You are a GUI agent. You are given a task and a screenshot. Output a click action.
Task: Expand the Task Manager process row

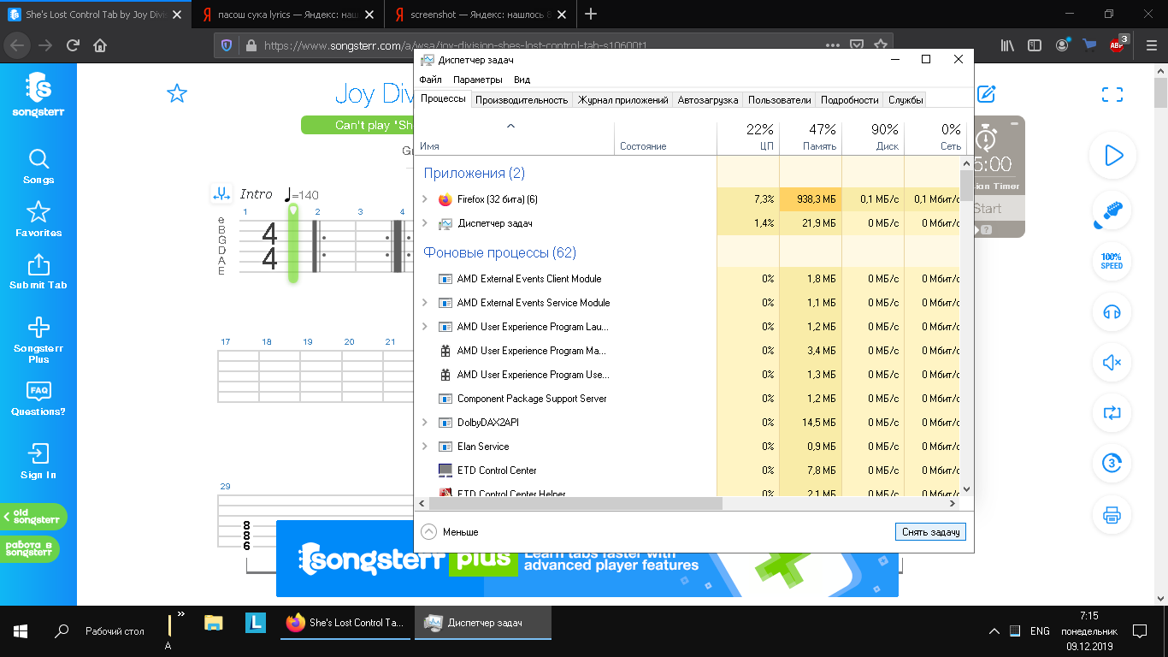(425, 223)
